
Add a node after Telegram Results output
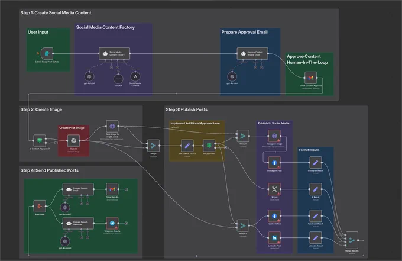pos(127,223)
